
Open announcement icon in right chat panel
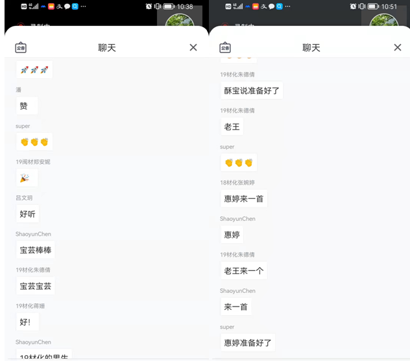[x=225, y=47]
